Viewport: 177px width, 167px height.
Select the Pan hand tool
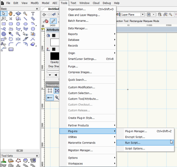point(11,14)
